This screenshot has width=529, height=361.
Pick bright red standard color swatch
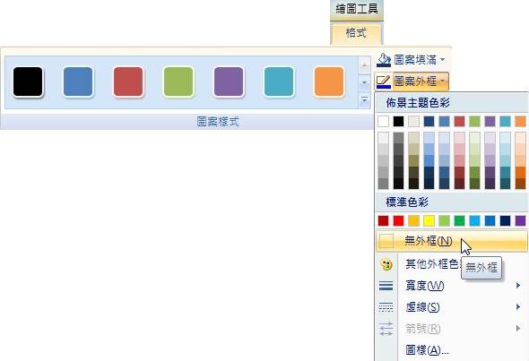[x=398, y=220]
